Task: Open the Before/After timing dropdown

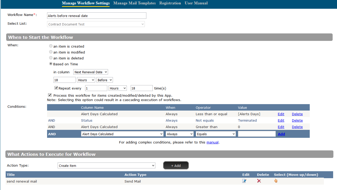Action: coord(104,80)
